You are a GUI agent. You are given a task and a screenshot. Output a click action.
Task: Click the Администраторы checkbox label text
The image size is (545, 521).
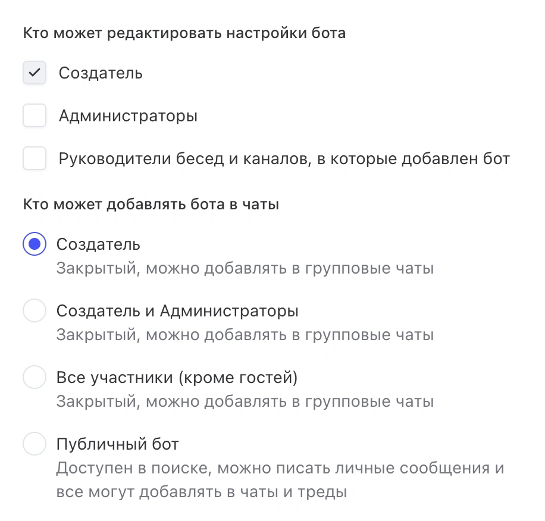(x=128, y=116)
